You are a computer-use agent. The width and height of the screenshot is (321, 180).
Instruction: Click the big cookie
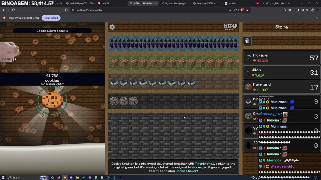pos(52,100)
